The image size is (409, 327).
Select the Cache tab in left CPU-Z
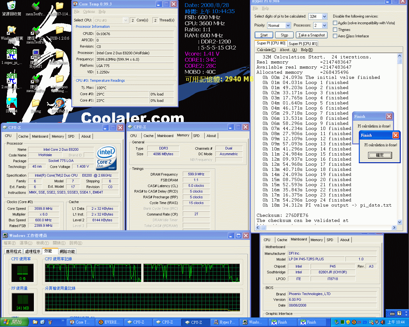[23, 136]
